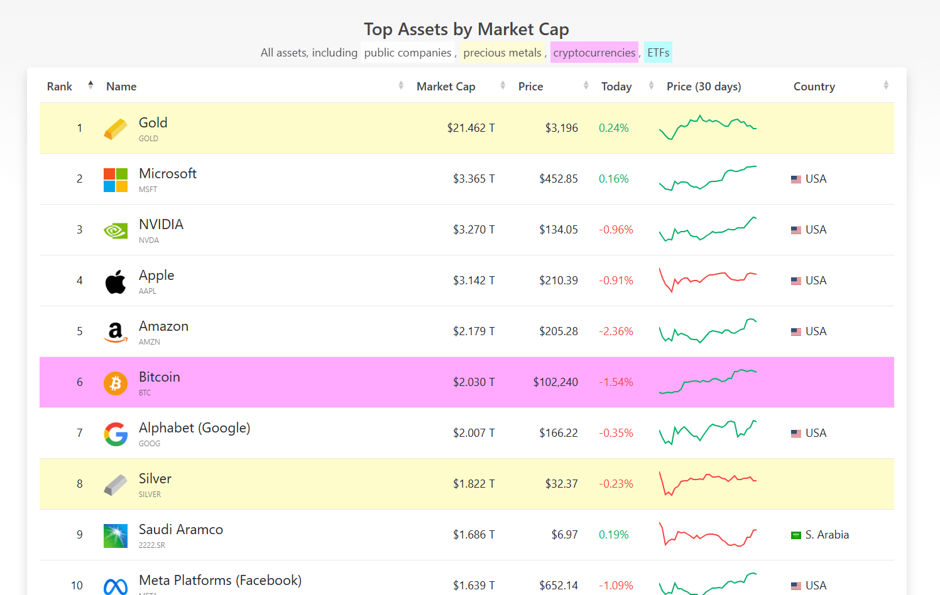Select the NVIDIA logo icon
Image resolution: width=940 pixels, height=595 pixels.
click(116, 231)
